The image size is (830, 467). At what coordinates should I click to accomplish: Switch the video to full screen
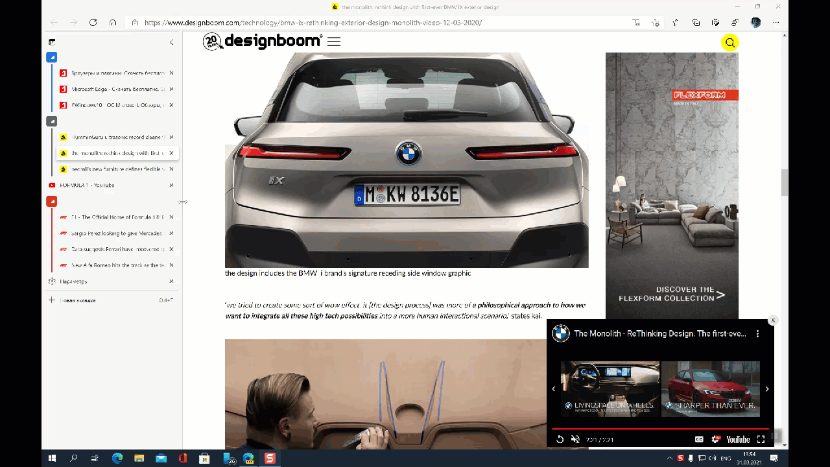tap(761, 439)
